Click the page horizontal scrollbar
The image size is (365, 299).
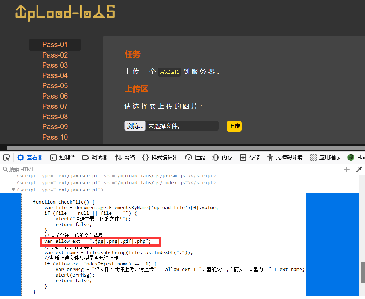(186, 148)
